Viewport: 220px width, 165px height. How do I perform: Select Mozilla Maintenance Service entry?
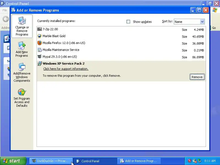tap(121, 50)
